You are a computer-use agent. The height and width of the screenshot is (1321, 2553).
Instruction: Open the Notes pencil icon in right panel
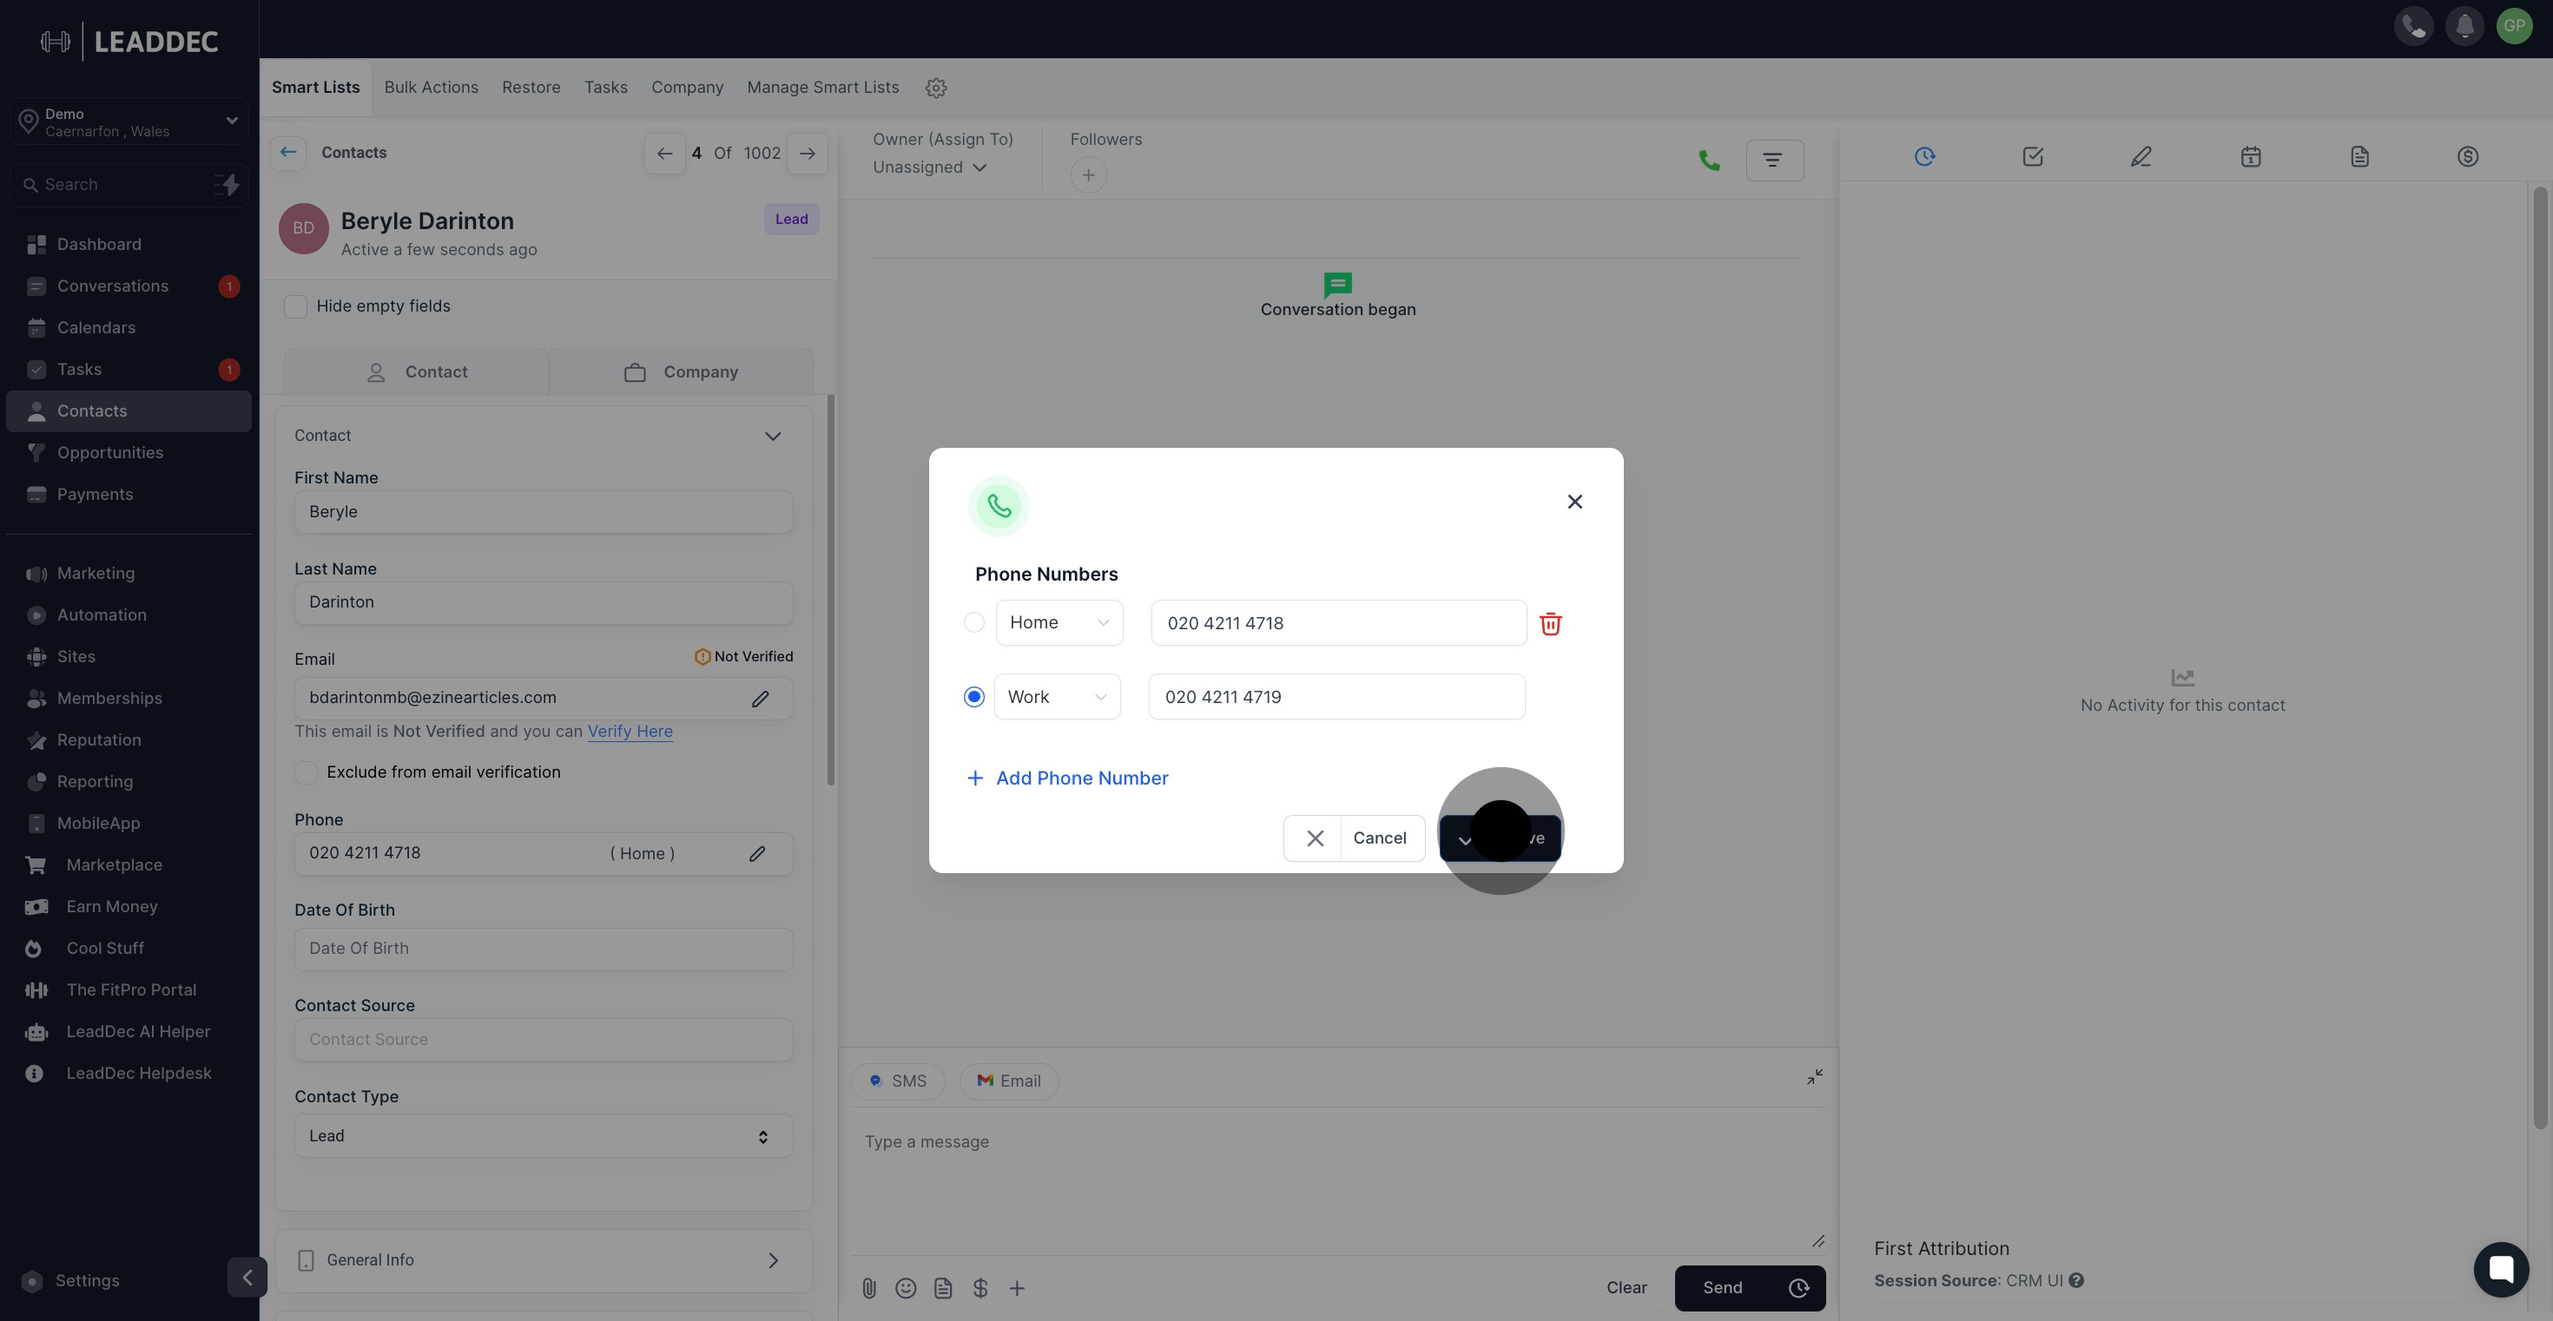click(x=2141, y=156)
